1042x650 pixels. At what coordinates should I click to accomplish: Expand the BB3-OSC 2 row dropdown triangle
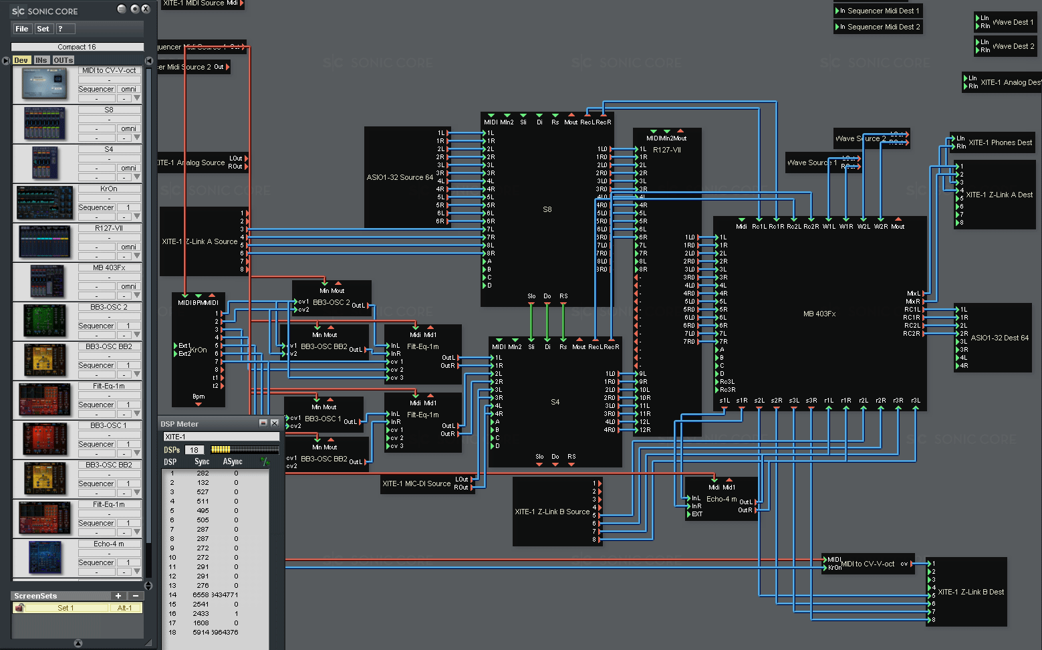point(137,335)
